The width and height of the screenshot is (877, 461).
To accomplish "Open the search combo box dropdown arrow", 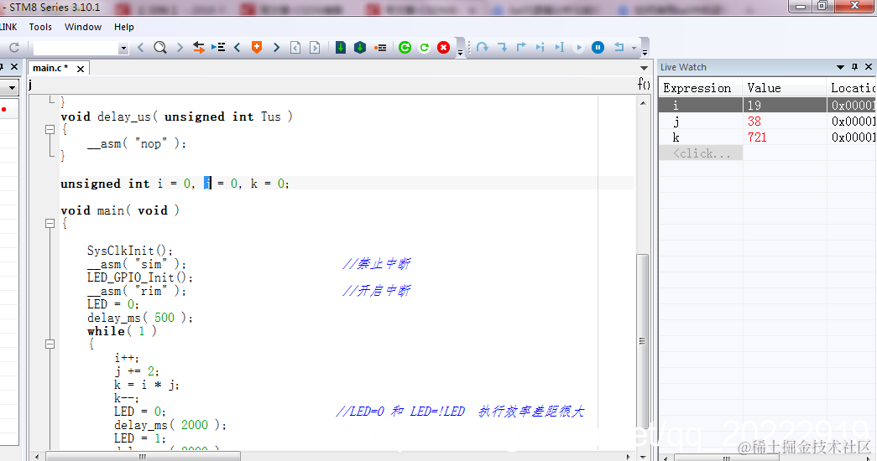I will point(123,49).
